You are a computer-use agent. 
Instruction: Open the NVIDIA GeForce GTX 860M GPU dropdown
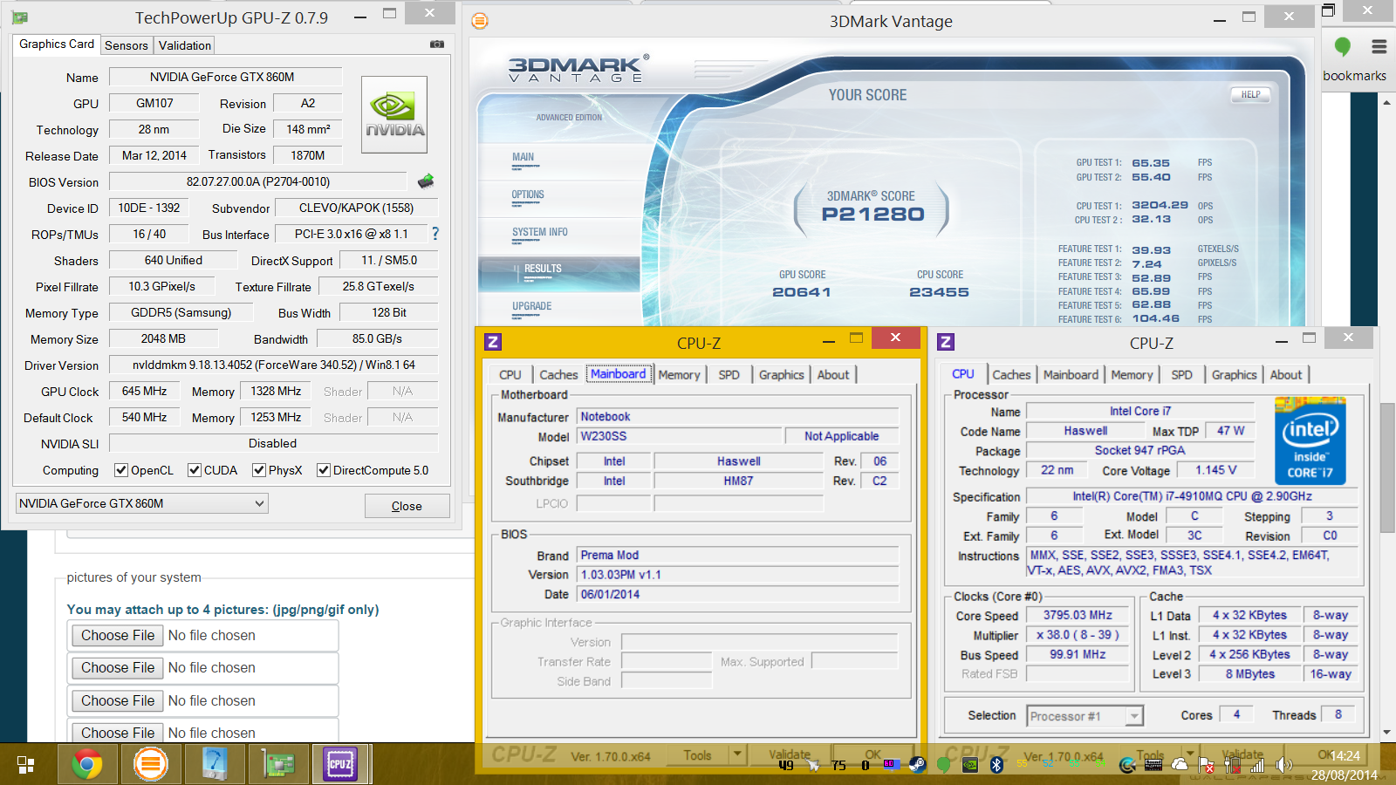click(142, 503)
